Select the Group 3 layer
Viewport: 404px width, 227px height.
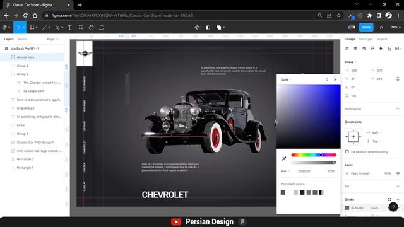[23, 74]
